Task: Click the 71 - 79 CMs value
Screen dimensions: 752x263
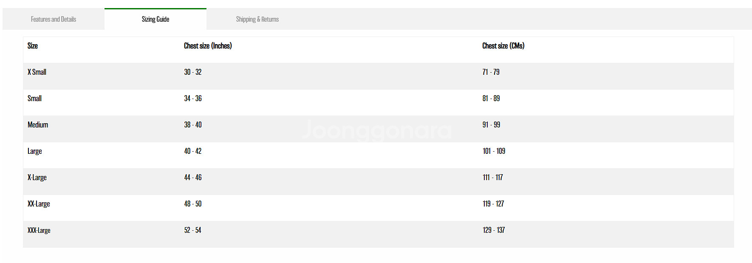Action: pyautogui.click(x=491, y=72)
